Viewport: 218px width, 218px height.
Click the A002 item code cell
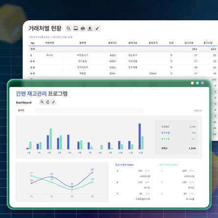[x=113, y=55]
